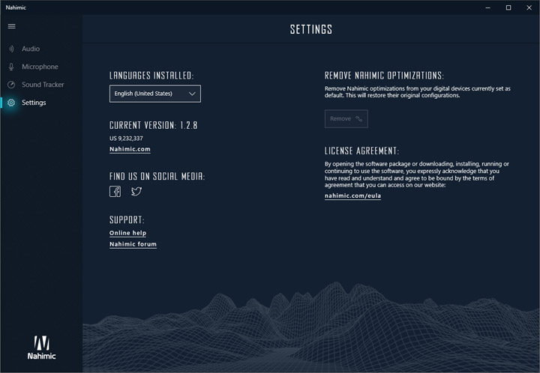
Task: Click the Sound Tracker radar icon
Action: [x=11, y=85]
